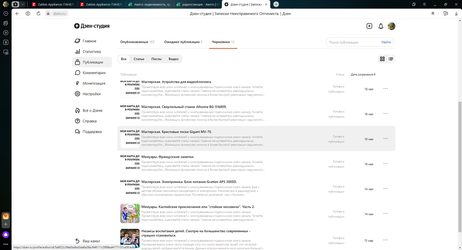
Task: Open draft Мемуары. Французские заметки
Action: pos(168,157)
